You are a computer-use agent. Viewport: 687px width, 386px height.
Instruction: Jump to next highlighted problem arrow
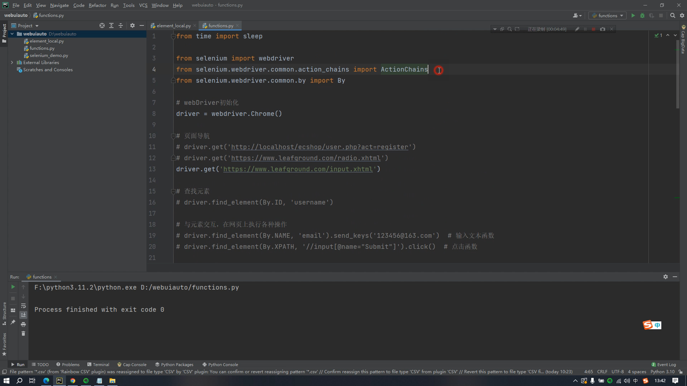pyautogui.click(x=675, y=35)
